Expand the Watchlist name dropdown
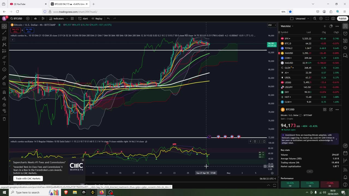This screenshot has width=349, height=196. tap(287, 26)
